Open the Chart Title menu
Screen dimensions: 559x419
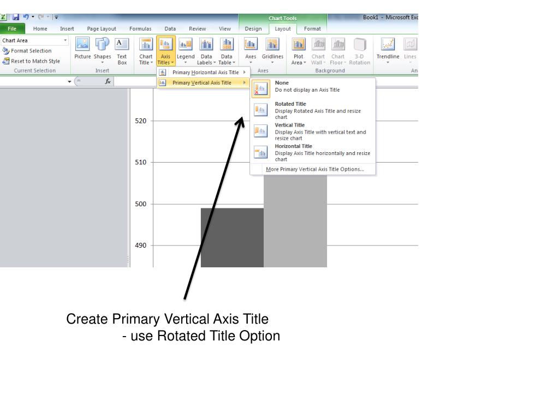(x=146, y=51)
